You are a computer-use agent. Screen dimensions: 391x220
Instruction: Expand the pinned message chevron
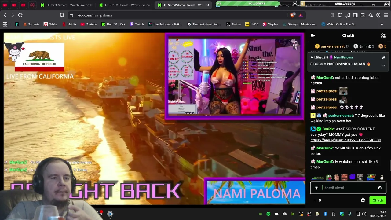[384, 65]
